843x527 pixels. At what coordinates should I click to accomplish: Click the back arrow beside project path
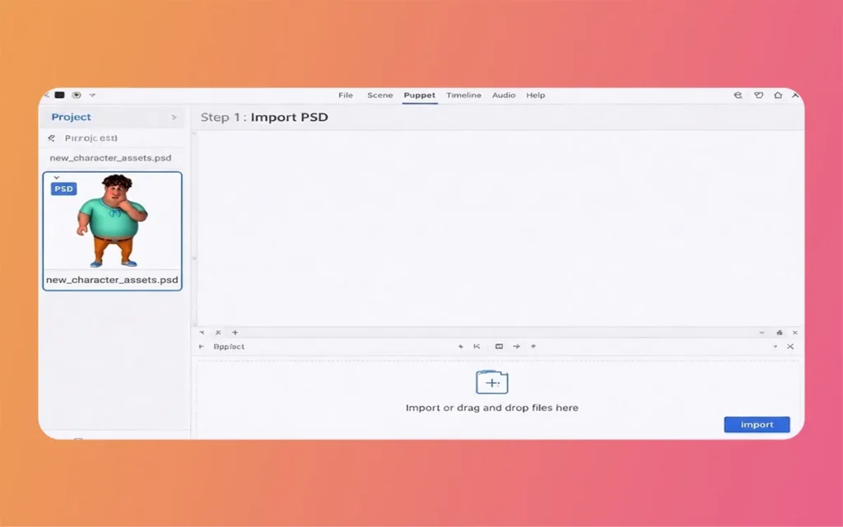click(x=51, y=138)
